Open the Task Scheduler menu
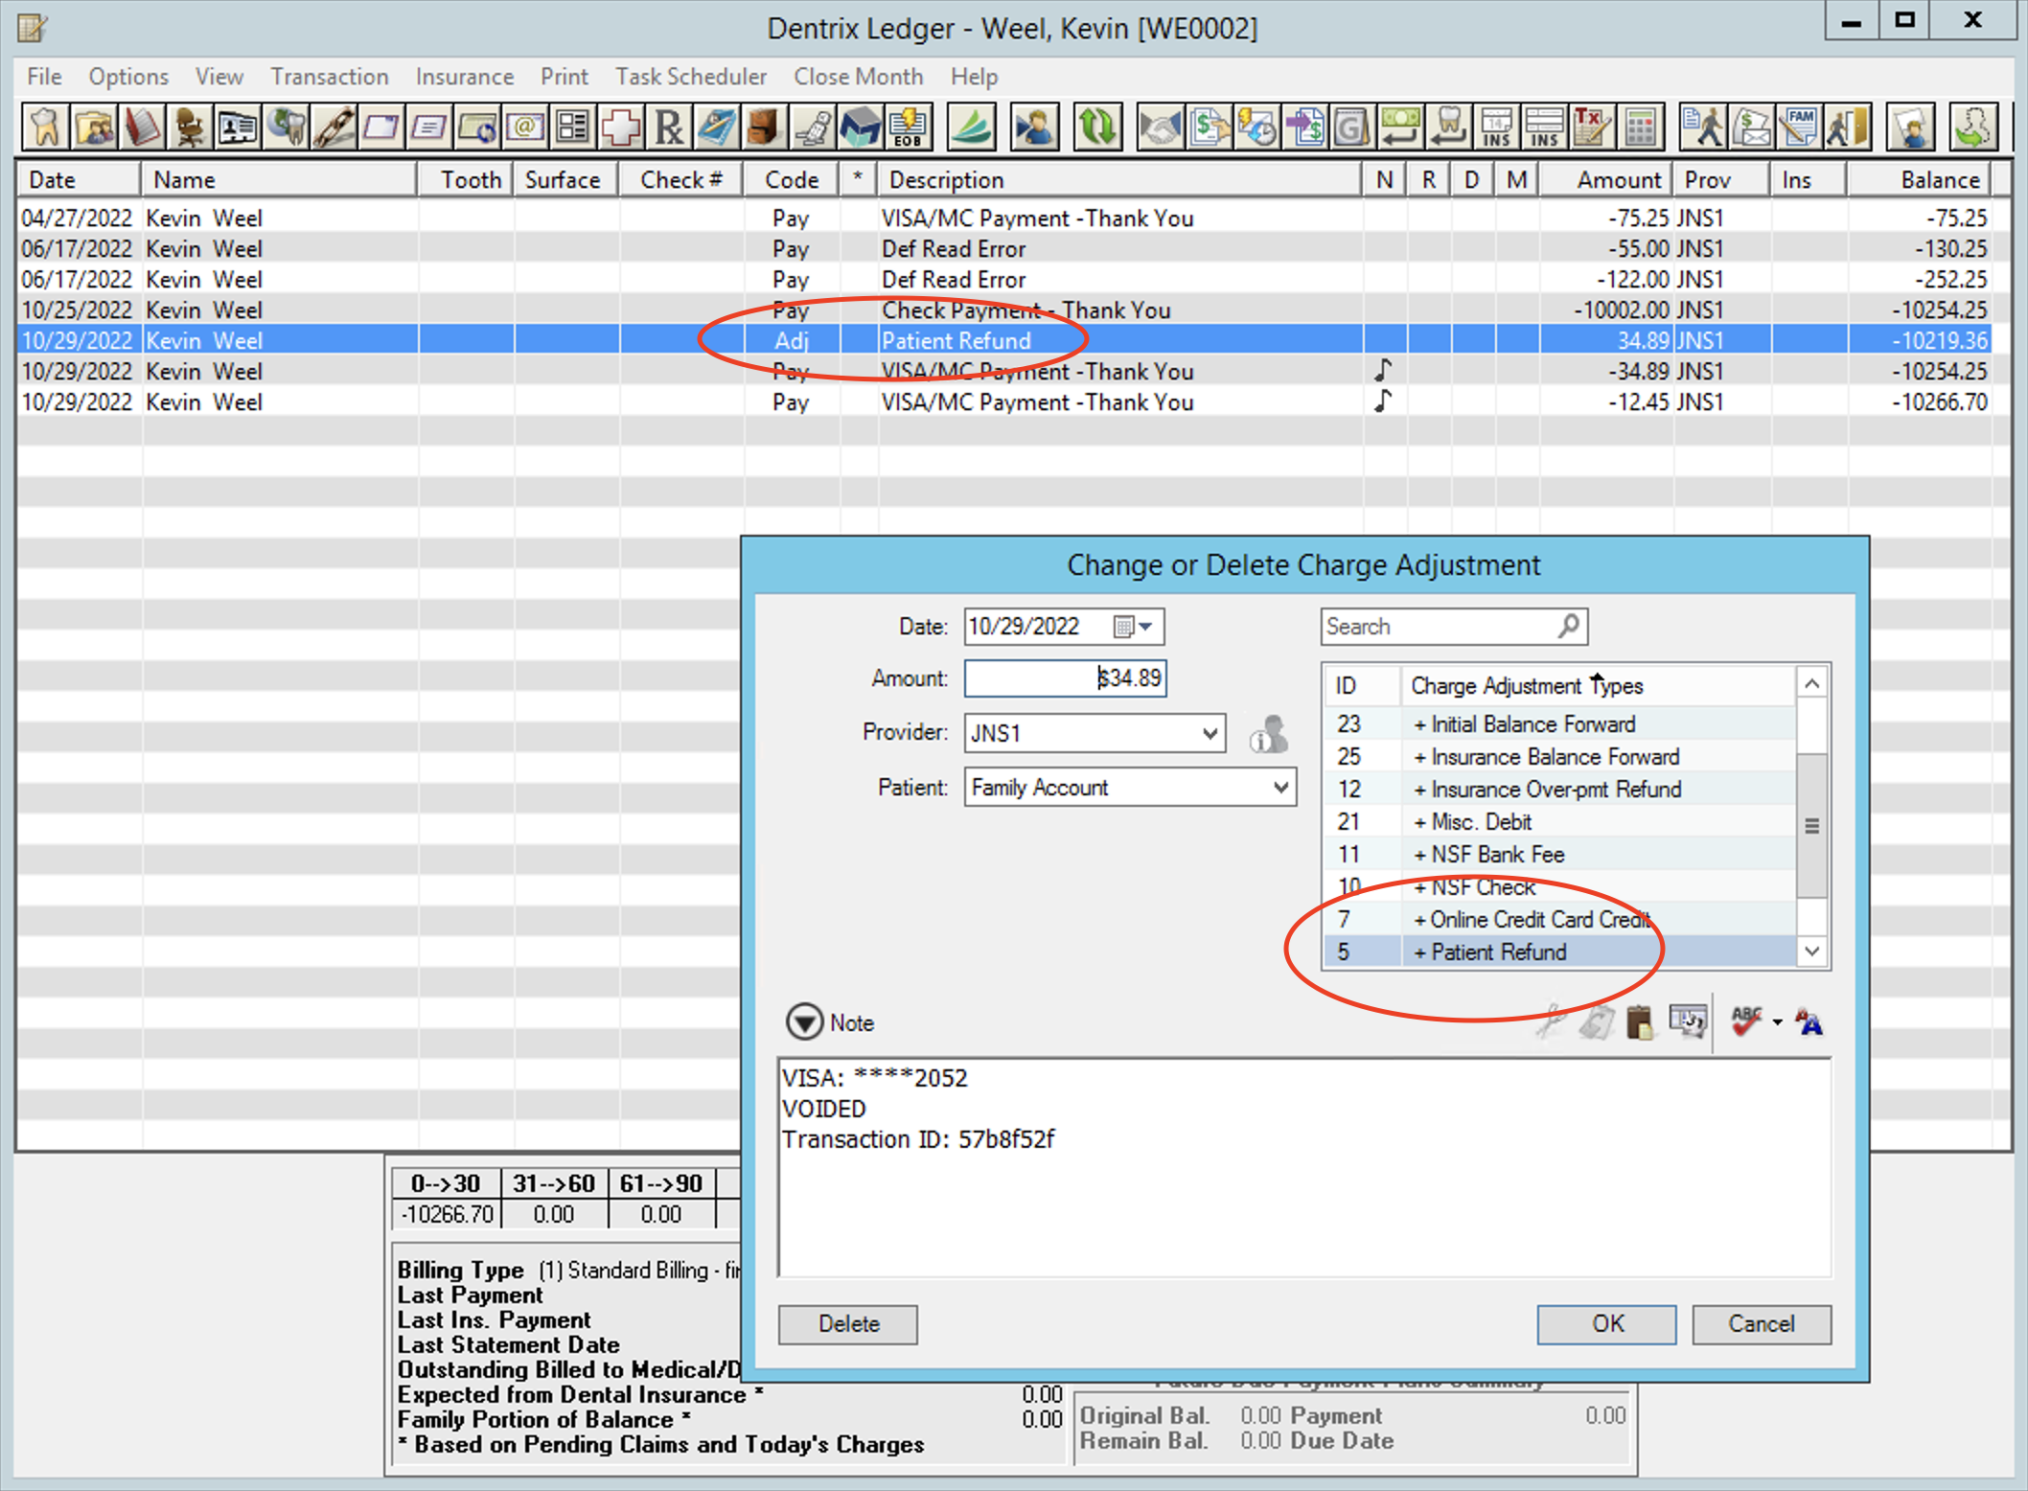The width and height of the screenshot is (2028, 1491). [x=690, y=77]
